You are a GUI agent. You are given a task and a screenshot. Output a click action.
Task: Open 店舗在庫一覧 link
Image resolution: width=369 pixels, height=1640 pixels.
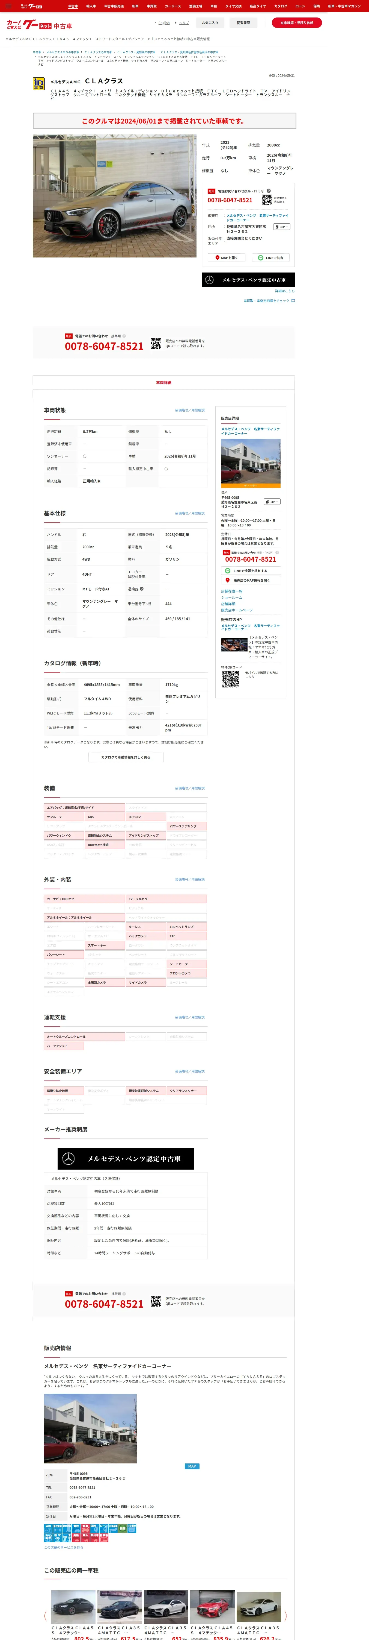[x=231, y=591]
